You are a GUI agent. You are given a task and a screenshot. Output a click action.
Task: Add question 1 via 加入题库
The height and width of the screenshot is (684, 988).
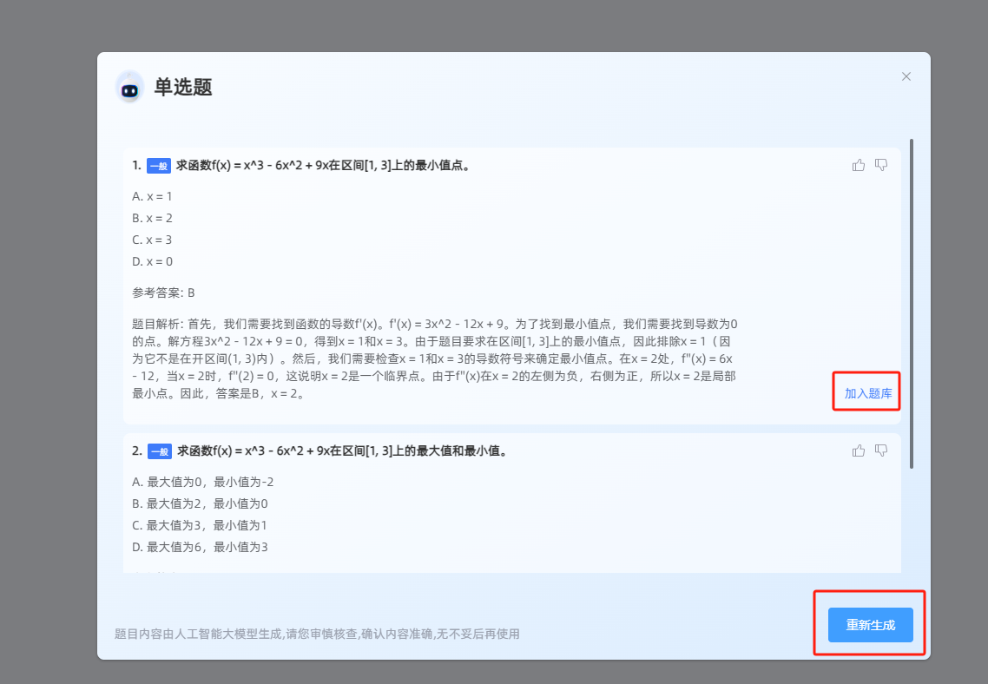point(868,393)
